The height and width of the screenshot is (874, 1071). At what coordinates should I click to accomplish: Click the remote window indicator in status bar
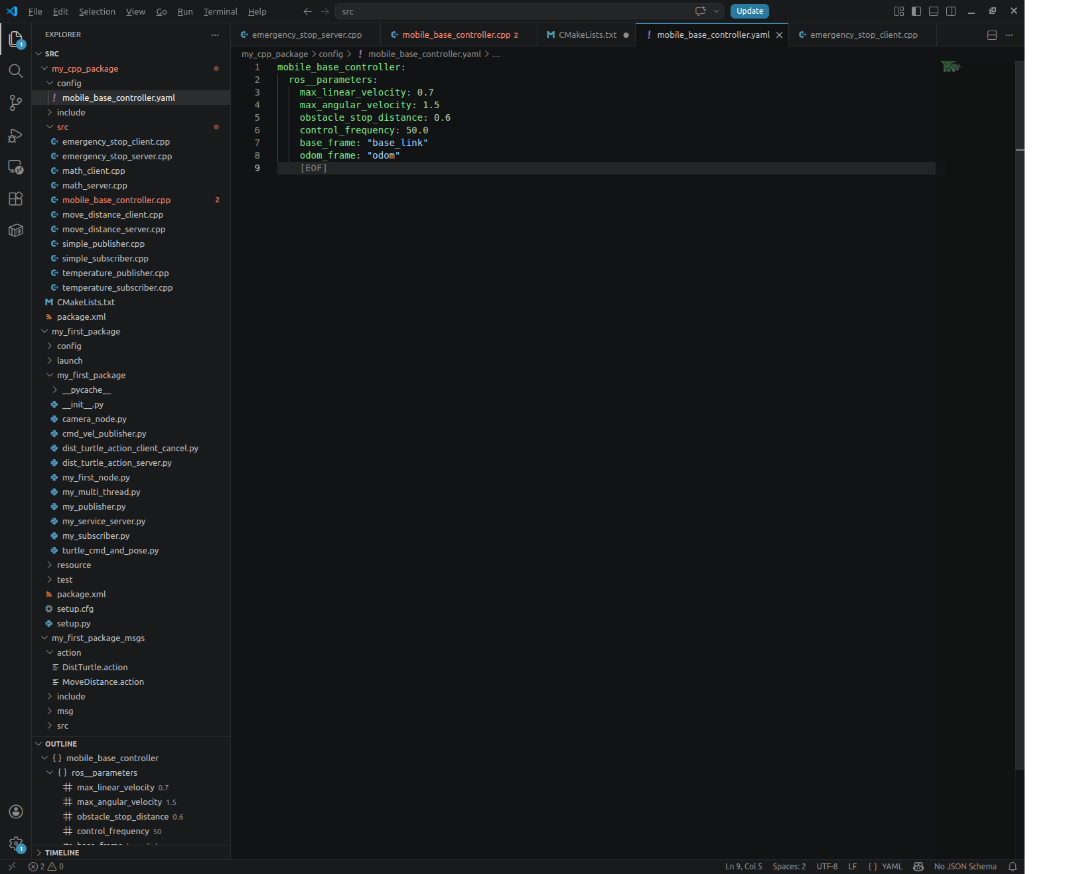pos(11,867)
